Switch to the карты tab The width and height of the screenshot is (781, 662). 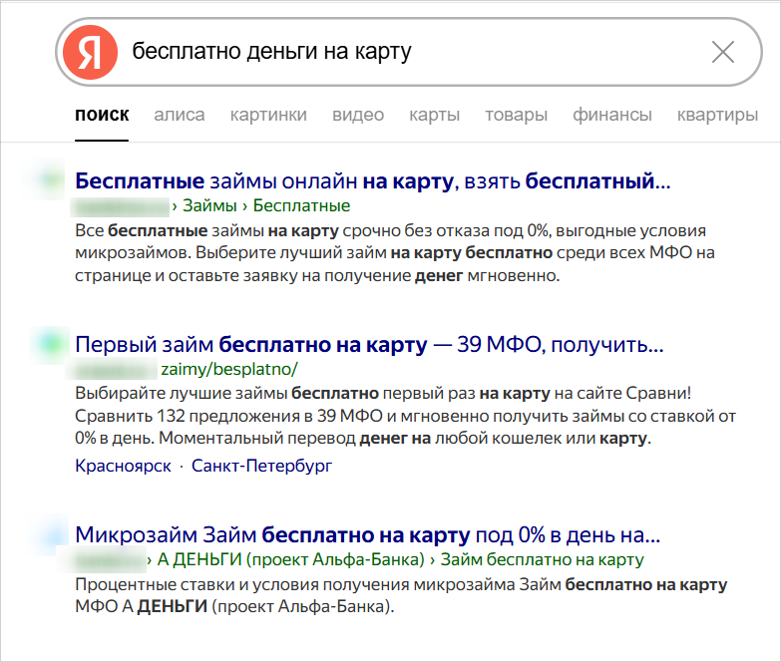click(x=434, y=115)
